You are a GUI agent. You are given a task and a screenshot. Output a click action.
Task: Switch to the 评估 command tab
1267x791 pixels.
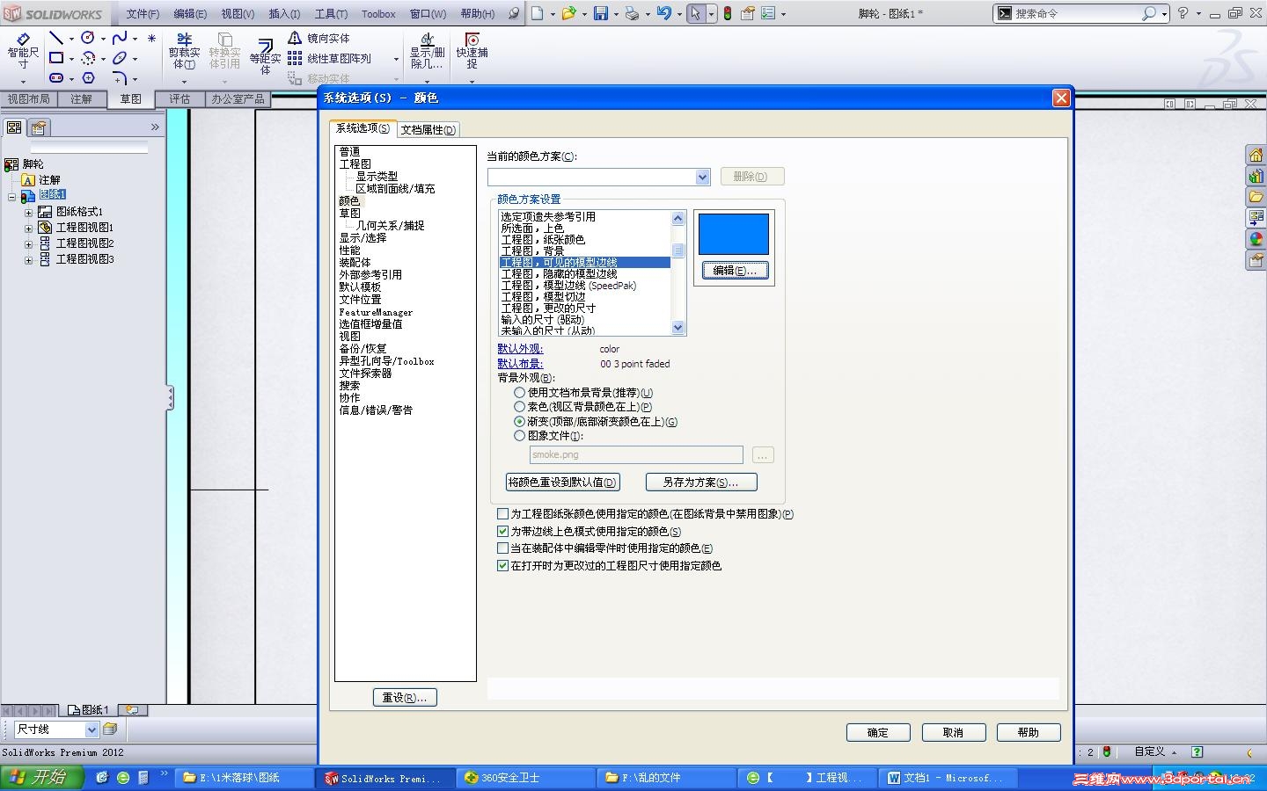pyautogui.click(x=179, y=99)
